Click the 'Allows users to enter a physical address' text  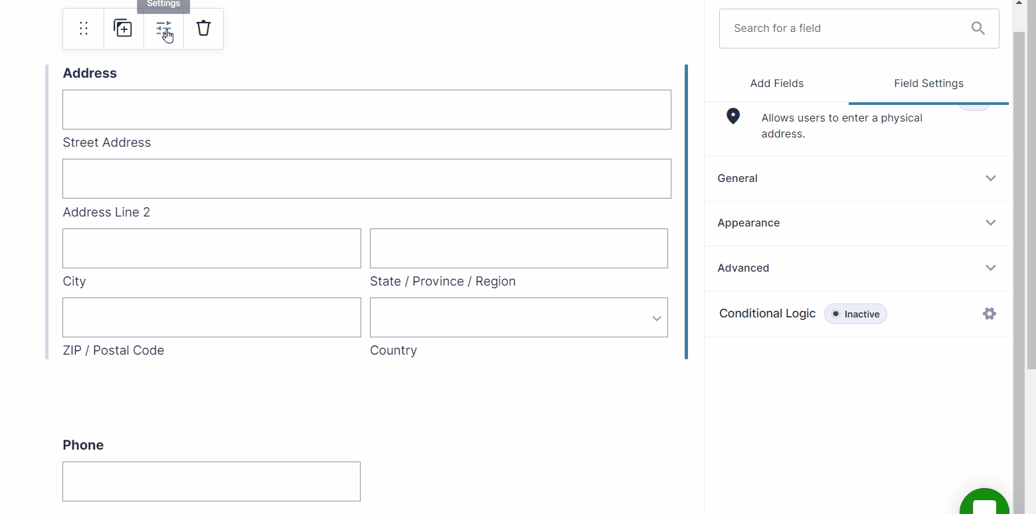pos(841,126)
